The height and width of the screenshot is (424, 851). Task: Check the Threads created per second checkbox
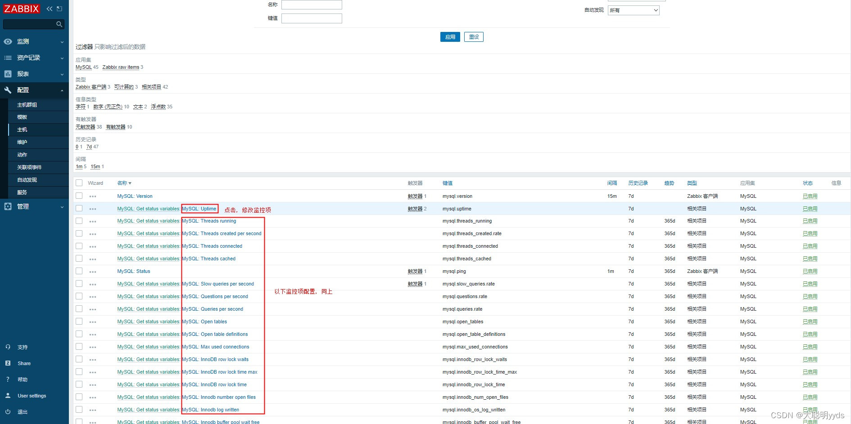tap(79, 233)
